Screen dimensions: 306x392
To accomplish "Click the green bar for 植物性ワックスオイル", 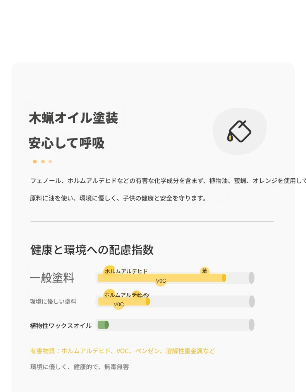I will pos(103,325).
